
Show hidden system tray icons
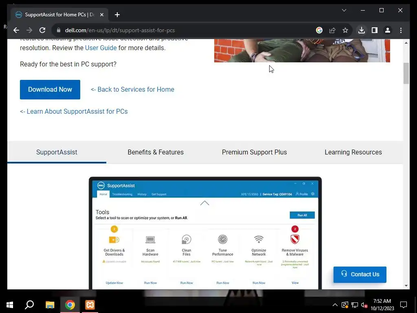click(335, 305)
